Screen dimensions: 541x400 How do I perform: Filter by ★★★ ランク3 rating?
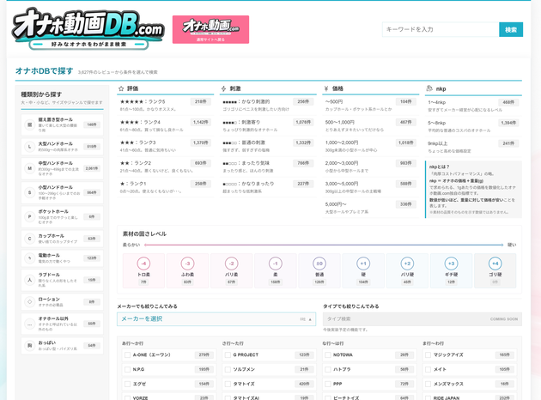coord(165,146)
